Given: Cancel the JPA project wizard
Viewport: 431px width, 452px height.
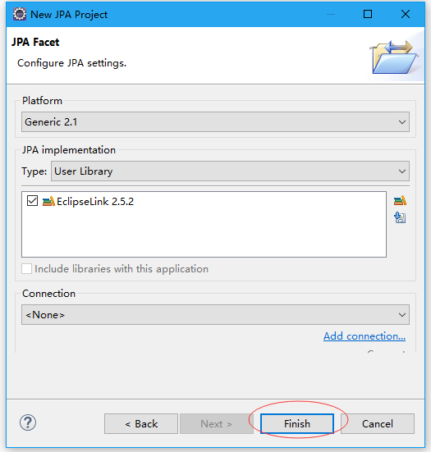Looking at the screenshot, I should coord(378,424).
